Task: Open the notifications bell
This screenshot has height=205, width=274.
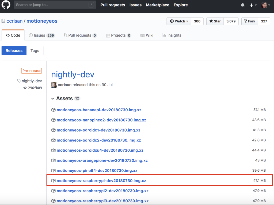Action: [242, 5]
